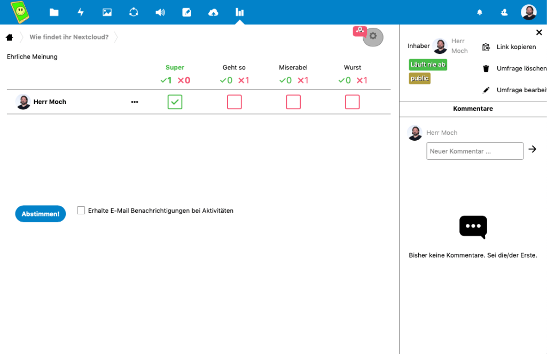
Task: Open the Photos gallery icon
Action: tap(107, 12)
